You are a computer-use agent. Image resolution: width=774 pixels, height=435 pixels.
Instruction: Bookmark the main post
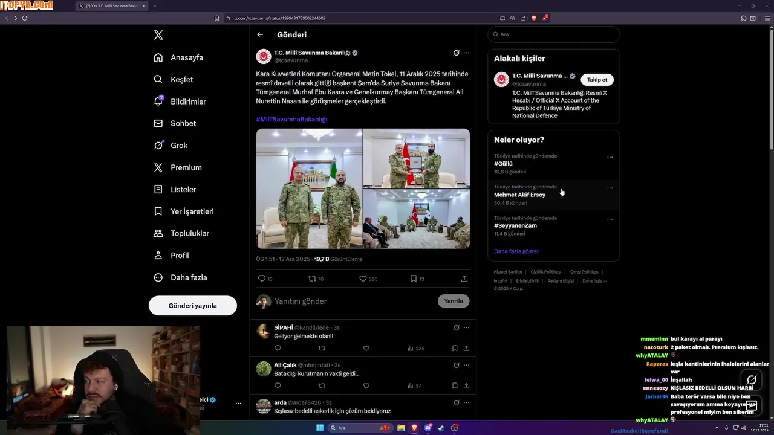pyautogui.click(x=417, y=279)
